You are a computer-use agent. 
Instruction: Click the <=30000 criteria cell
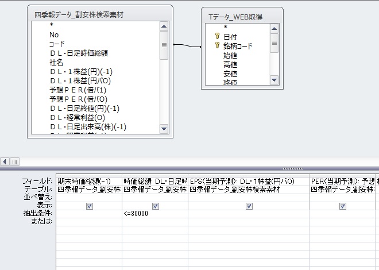coord(155,214)
